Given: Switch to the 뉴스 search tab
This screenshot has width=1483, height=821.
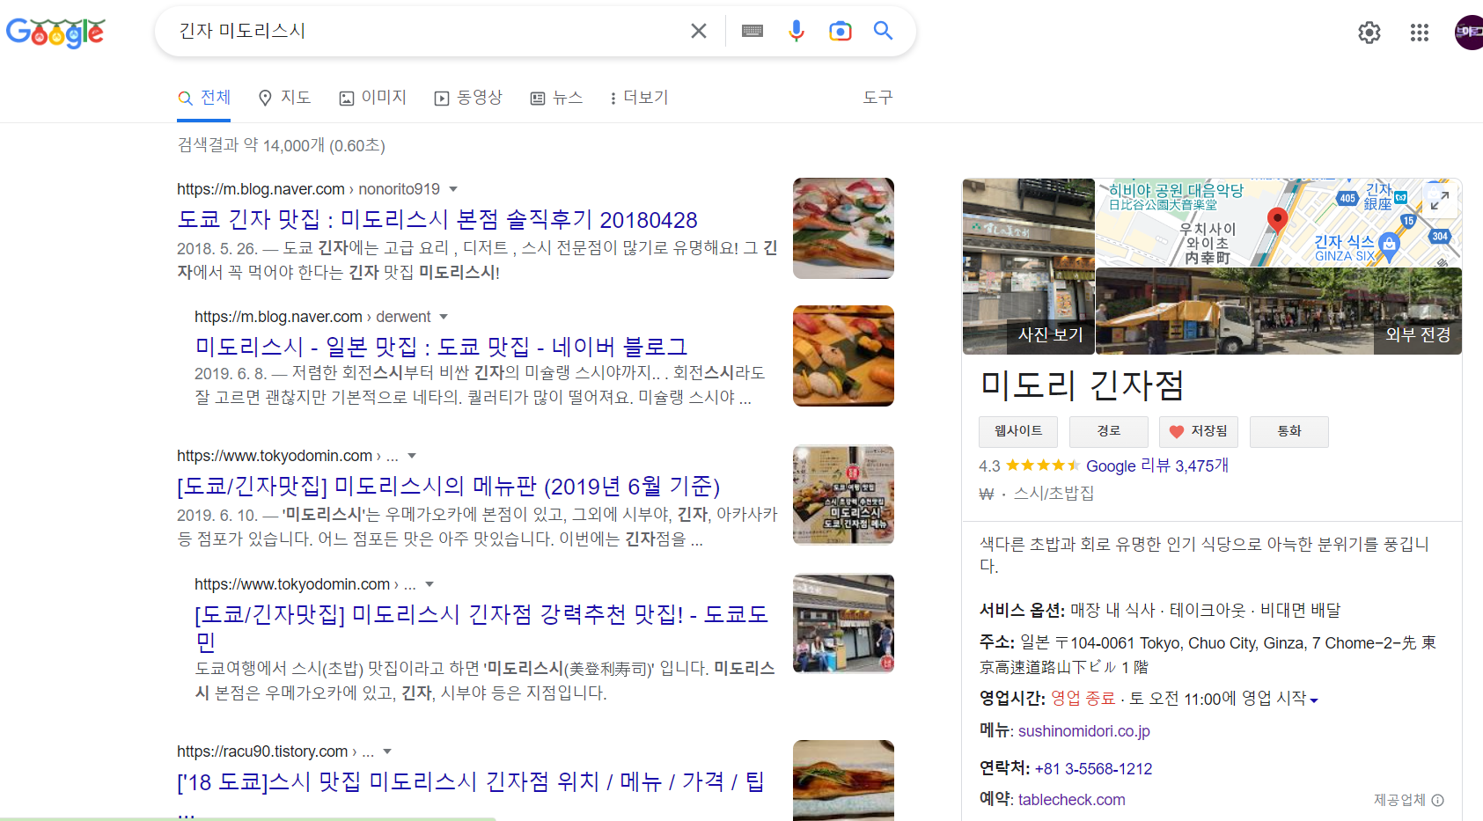Looking at the screenshot, I should click(556, 97).
